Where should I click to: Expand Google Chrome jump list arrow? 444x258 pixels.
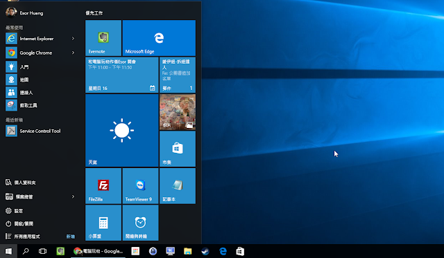click(x=73, y=53)
